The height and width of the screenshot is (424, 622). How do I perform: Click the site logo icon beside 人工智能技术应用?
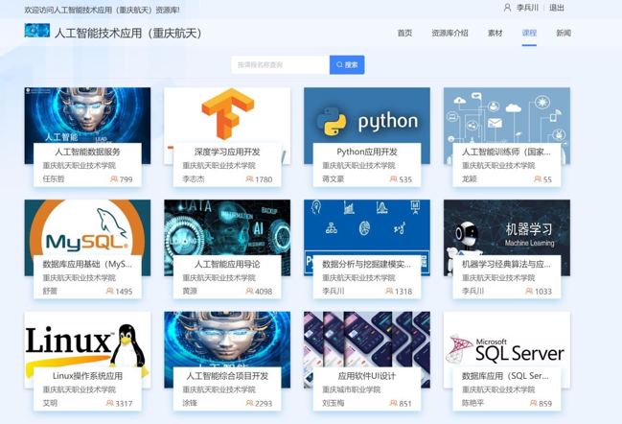pos(36,31)
